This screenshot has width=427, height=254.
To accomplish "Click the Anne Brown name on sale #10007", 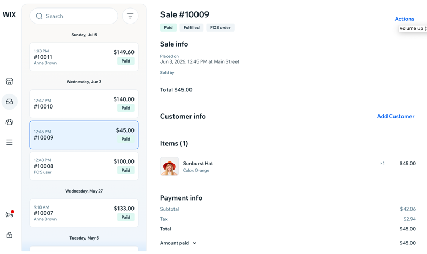I will pyautogui.click(x=45, y=219).
